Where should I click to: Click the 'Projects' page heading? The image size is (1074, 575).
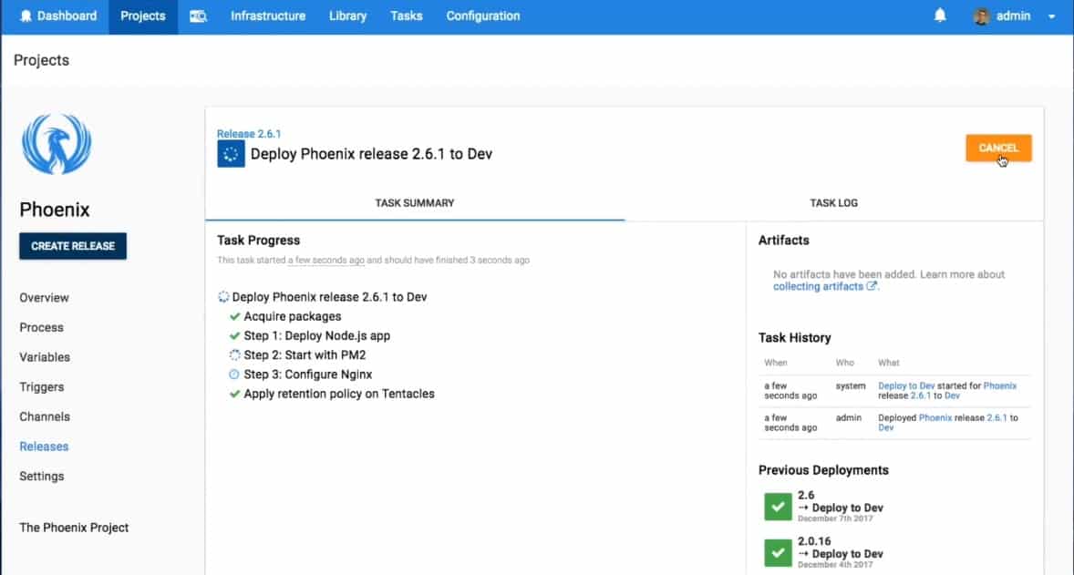coord(41,60)
